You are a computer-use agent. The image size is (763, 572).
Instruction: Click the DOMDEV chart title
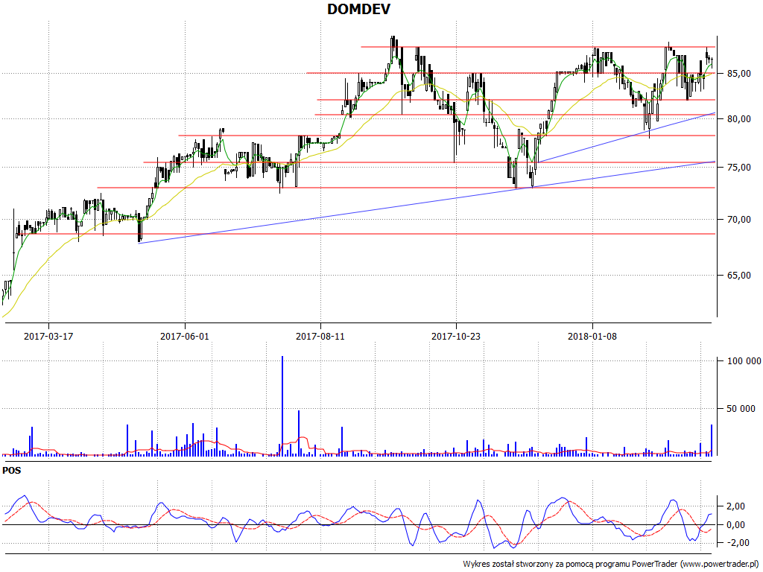tap(358, 9)
